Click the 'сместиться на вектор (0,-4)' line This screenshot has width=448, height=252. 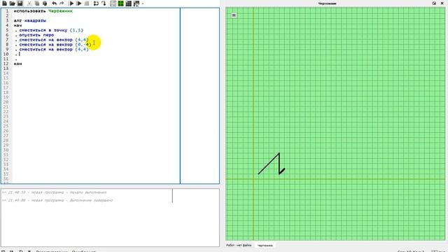[55, 45]
